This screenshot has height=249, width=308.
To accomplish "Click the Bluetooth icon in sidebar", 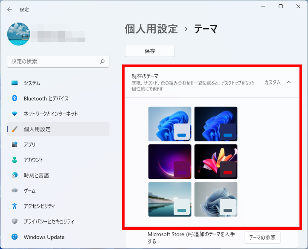I will 15,98.
